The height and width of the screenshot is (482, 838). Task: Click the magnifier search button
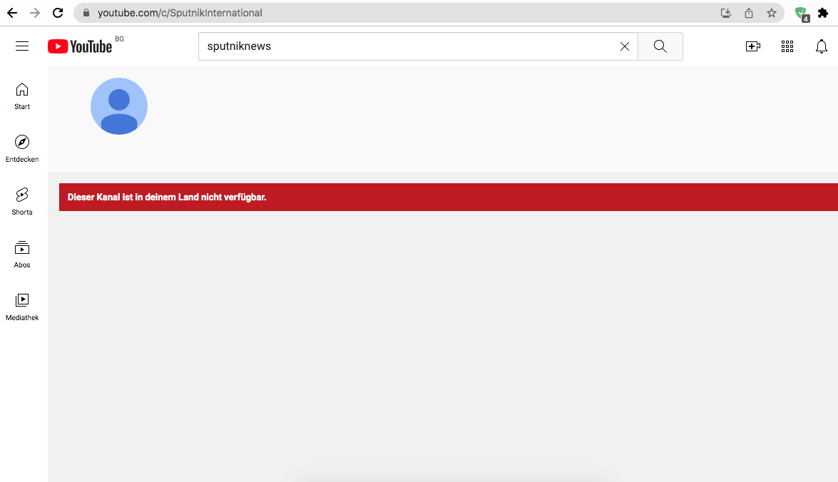(x=660, y=46)
